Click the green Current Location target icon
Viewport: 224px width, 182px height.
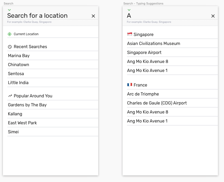pyautogui.click(x=10, y=34)
